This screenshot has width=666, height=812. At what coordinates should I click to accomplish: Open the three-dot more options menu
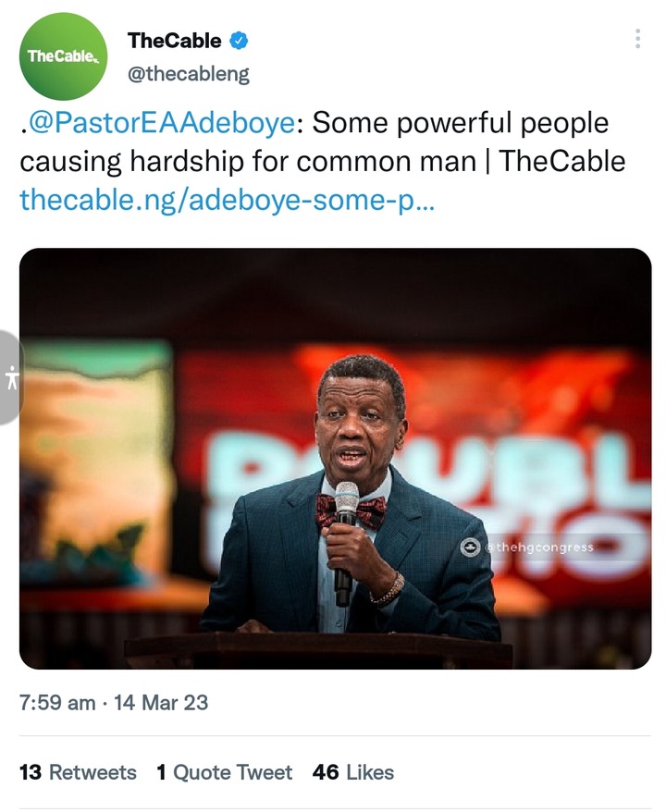tap(637, 39)
